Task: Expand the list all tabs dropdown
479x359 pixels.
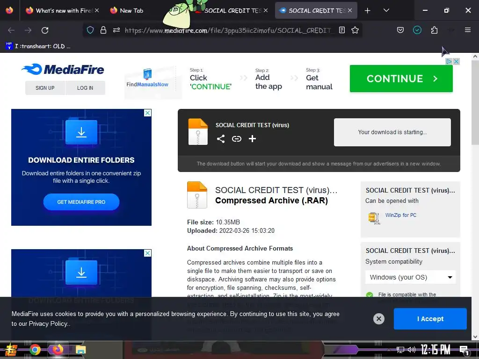Action: point(386,10)
